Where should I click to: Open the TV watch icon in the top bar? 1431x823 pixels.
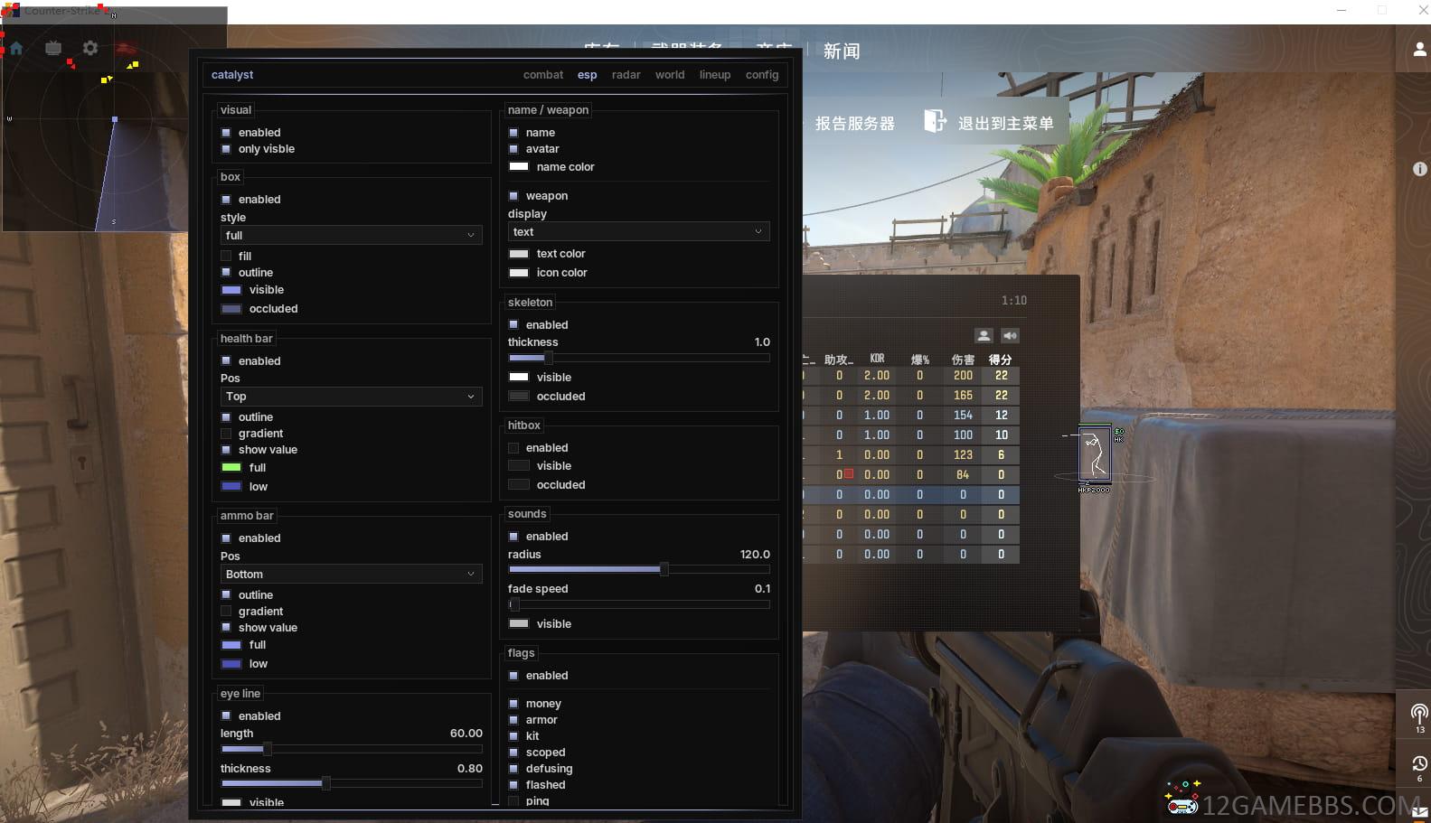point(53,49)
